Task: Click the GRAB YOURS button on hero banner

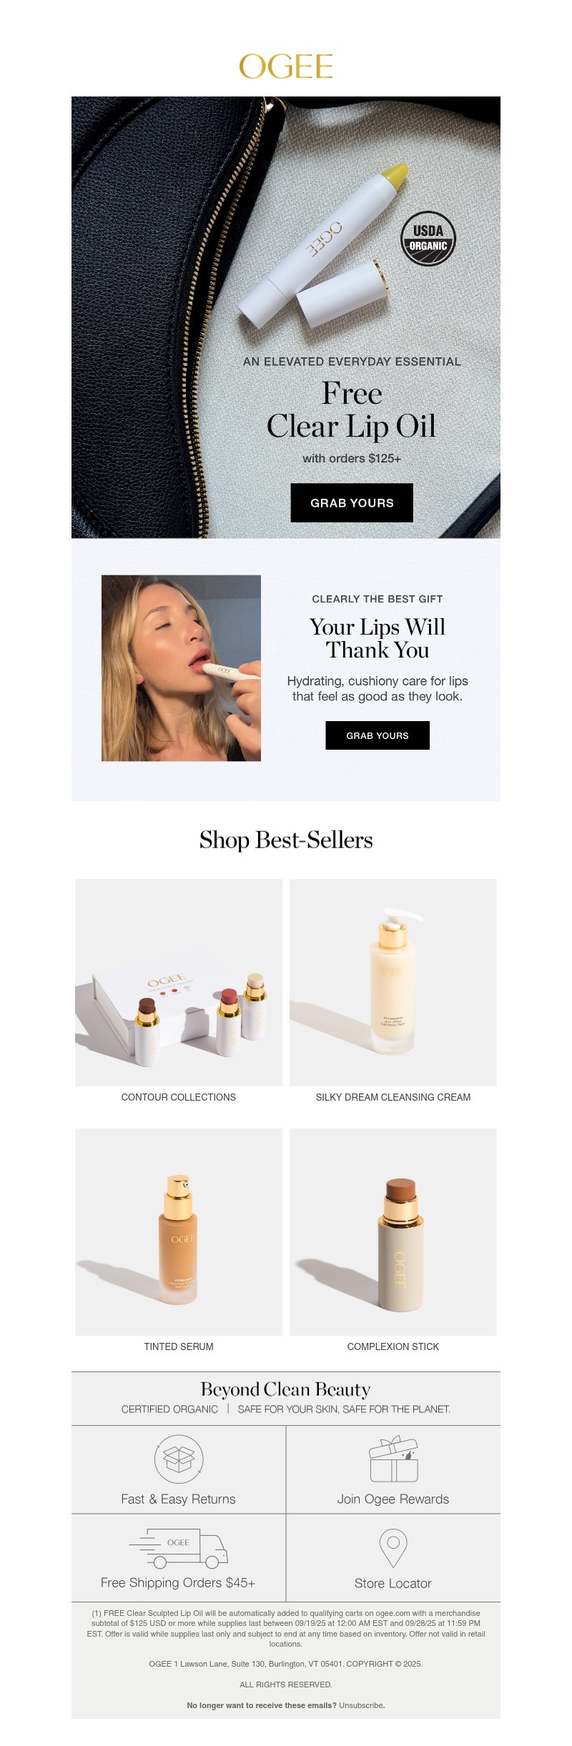Action: (352, 502)
